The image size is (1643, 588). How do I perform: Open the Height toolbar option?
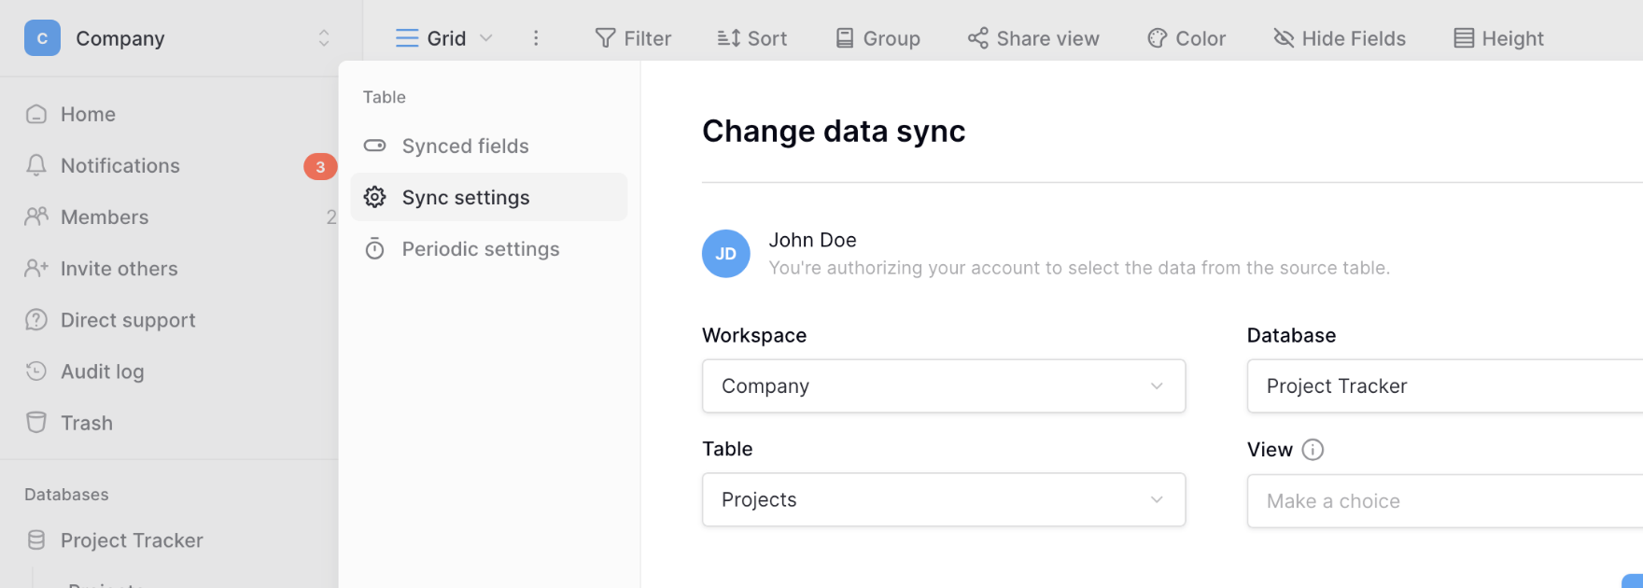[1498, 38]
